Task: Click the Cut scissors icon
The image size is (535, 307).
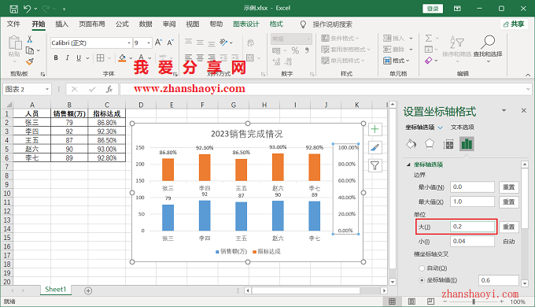Action: pos(30,39)
